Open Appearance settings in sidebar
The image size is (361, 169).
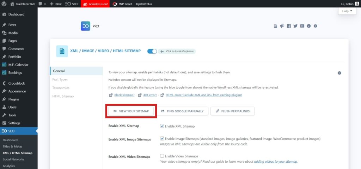point(17,91)
